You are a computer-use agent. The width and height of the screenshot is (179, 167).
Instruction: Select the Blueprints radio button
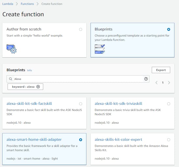point(169,29)
